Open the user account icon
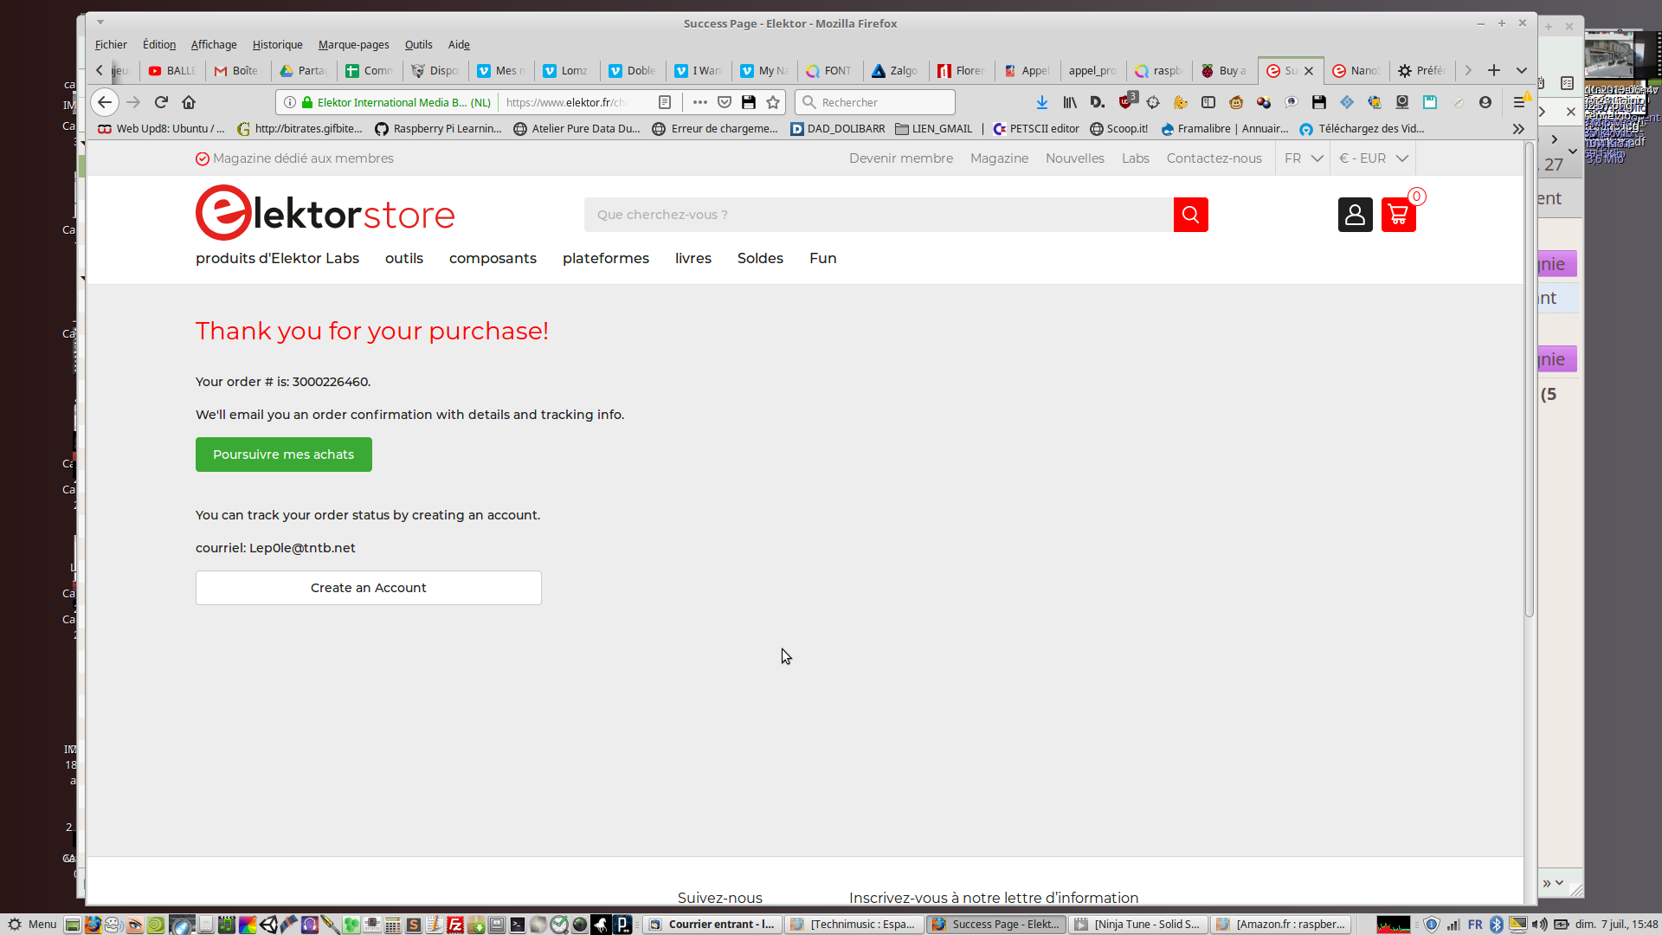The image size is (1662, 935). 1355,215
